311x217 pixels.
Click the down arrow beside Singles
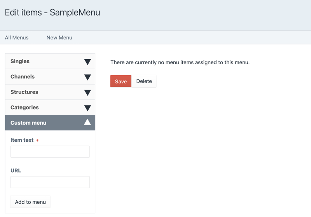click(87, 62)
